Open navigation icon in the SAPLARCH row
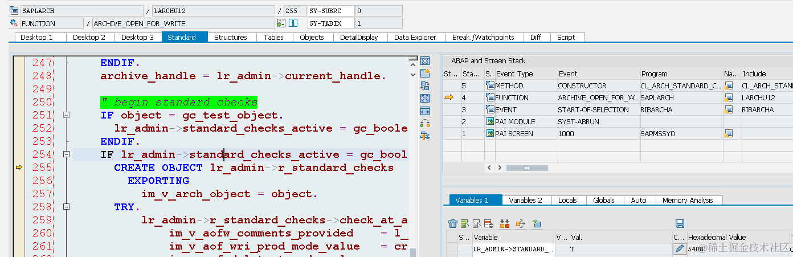This screenshot has height=257, width=793. [729, 97]
